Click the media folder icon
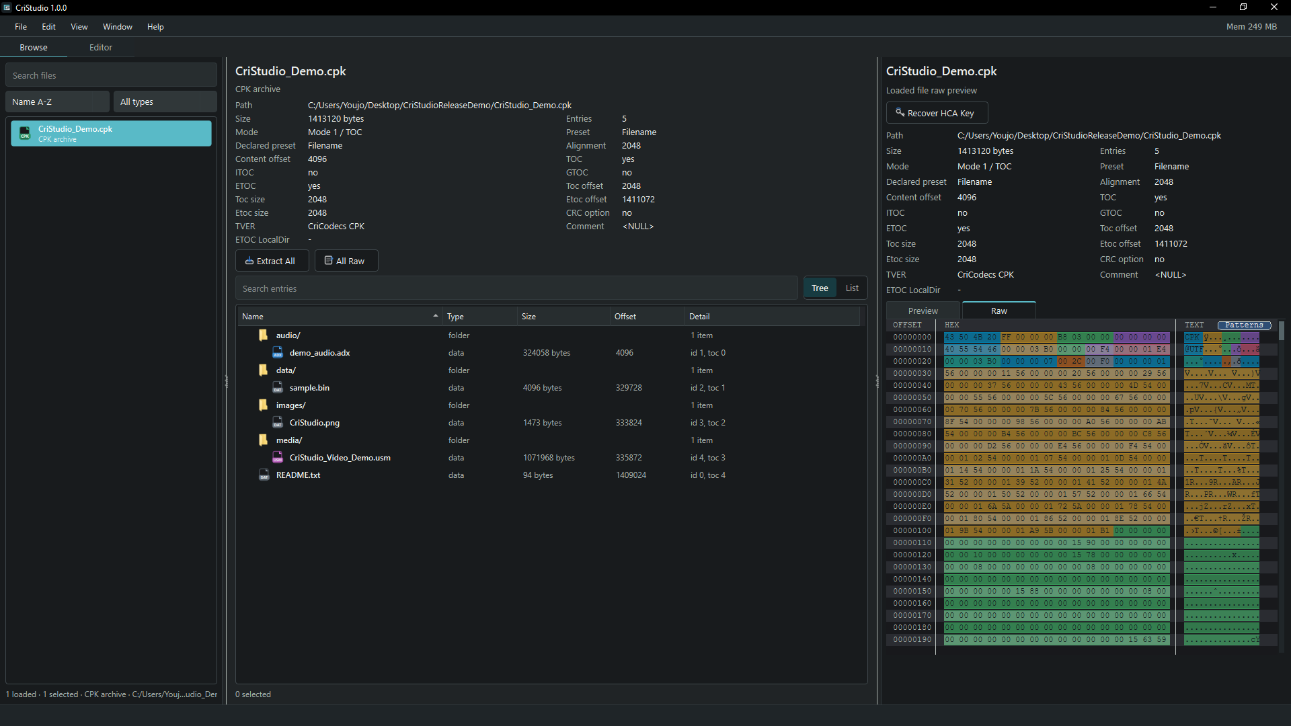This screenshot has height=726, width=1291. [264, 440]
